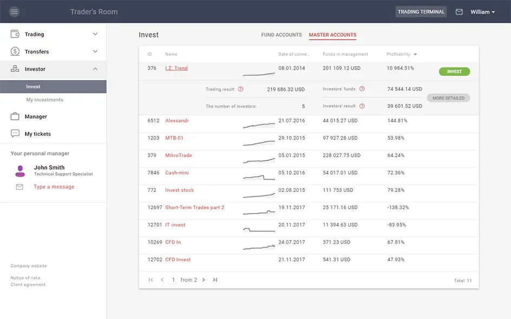
Task: Click the message envelope icon beside Type a message
Action: 19,187
